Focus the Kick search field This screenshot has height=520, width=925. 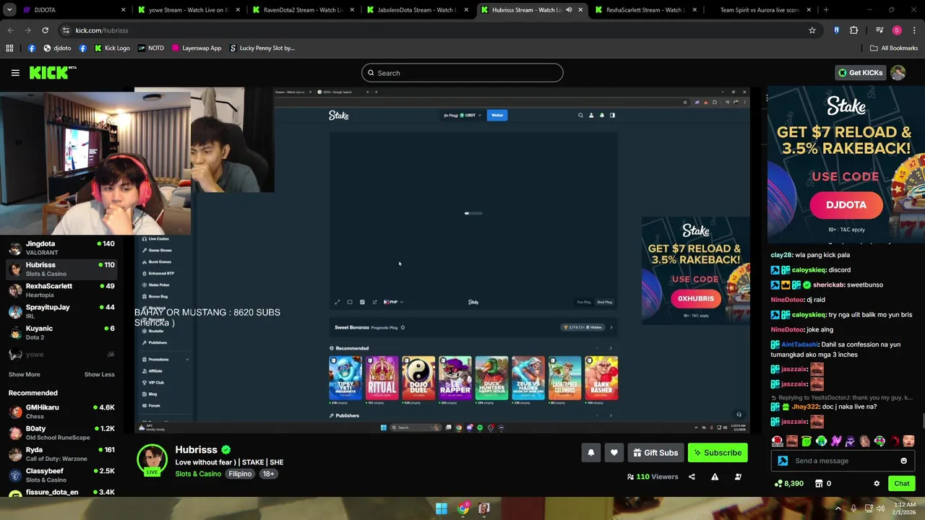(462, 73)
